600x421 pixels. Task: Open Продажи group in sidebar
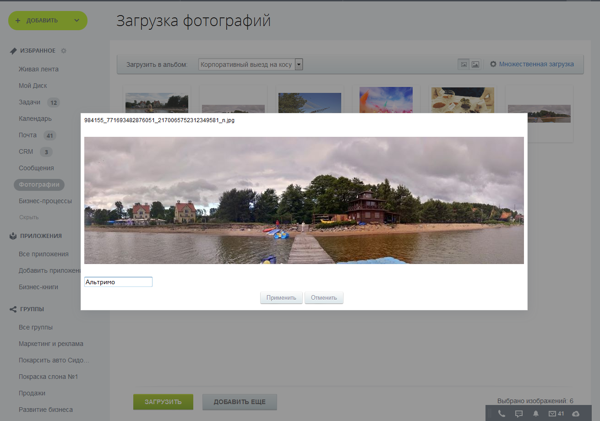tap(32, 394)
